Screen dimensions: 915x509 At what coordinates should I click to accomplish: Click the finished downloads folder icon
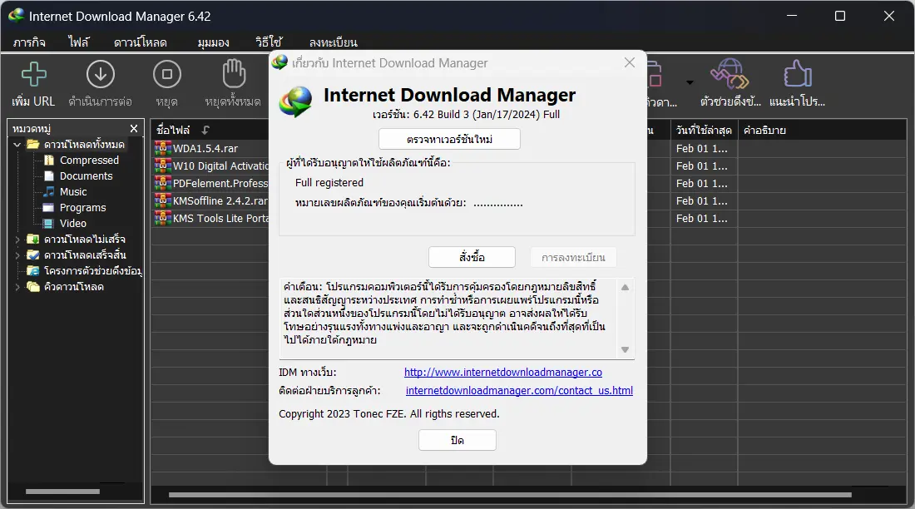point(33,254)
